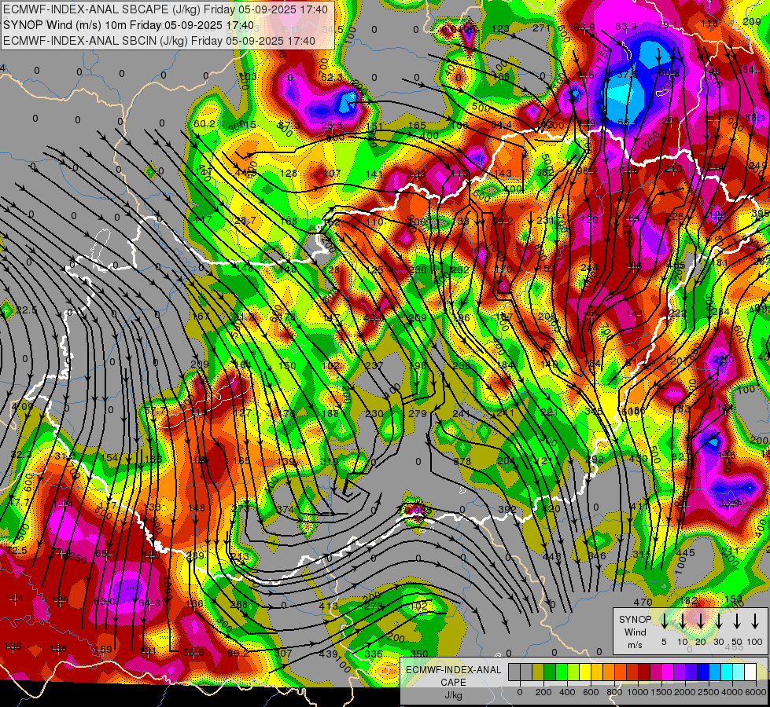Click the SYNOP wind legend arrow for 50 m/s

click(737, 621)
